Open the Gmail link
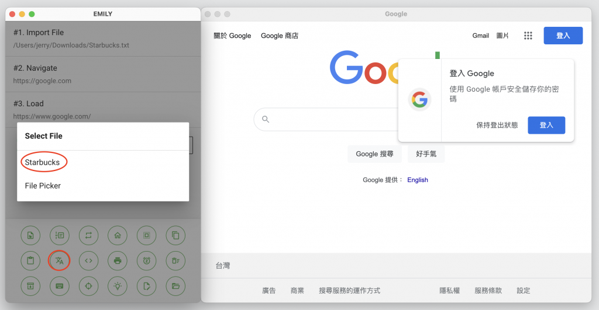 tap(481, 36)
